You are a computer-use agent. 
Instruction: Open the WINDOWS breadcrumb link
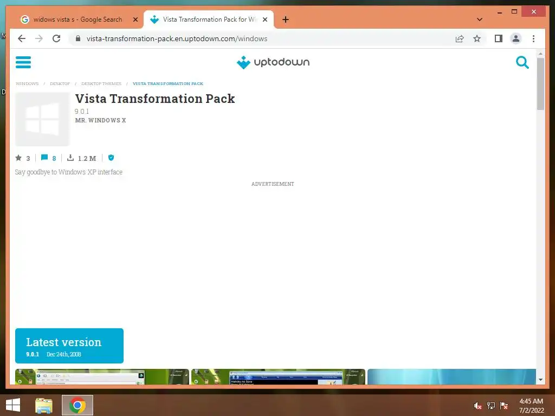point(27,84)
